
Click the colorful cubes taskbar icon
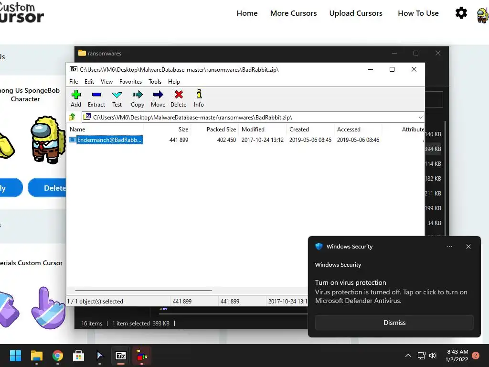point(142,356)
